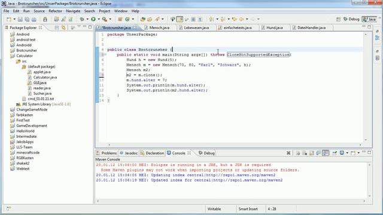Run the program with green Run icon
The image size is (383, 215).
point(93,19)
